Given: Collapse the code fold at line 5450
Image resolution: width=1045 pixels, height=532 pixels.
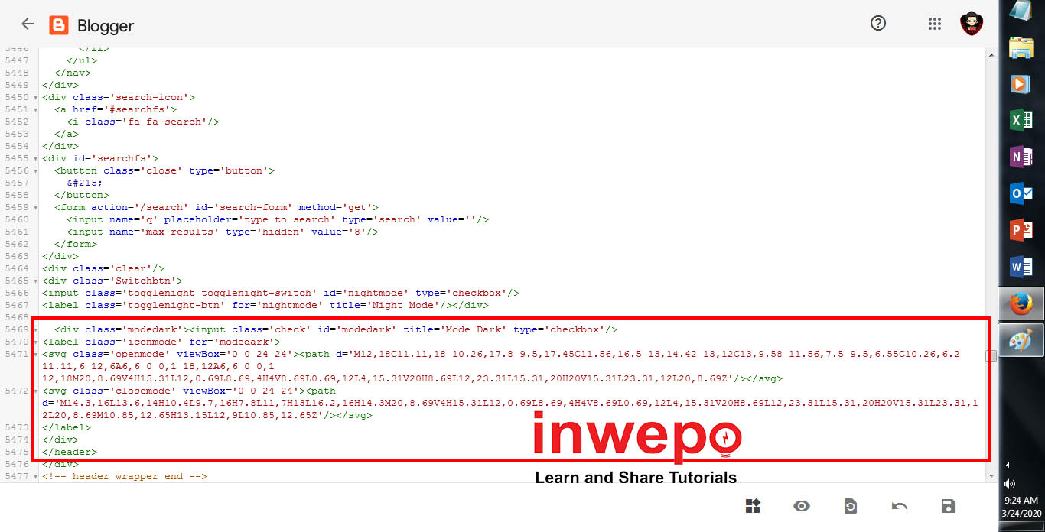Looking at the screenshot, I should click(36, 97).
